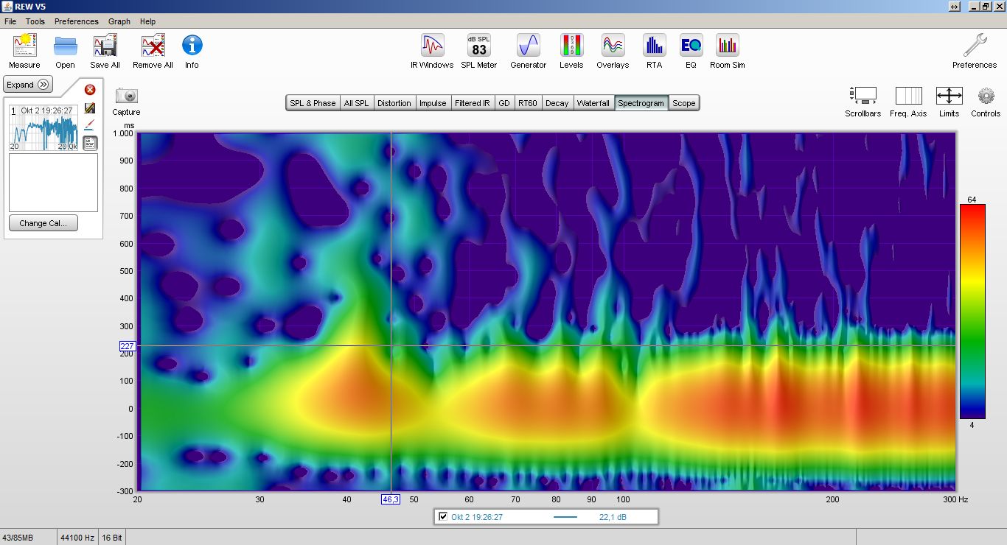Click the 44100 Hz status bar entry

click(x=77, y=538)
